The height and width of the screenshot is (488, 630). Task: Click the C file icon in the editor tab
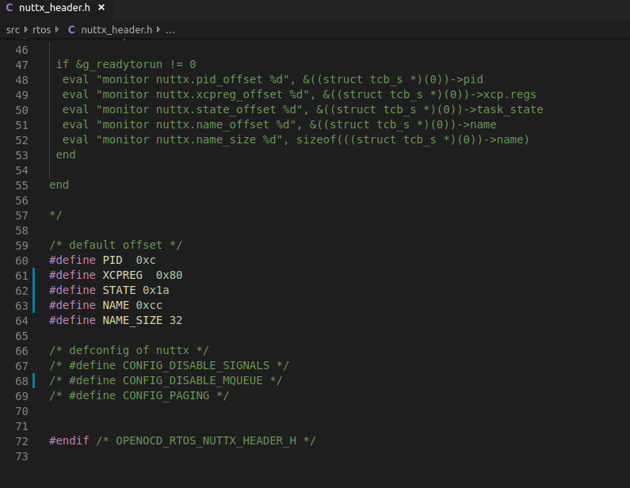point(10,8)
